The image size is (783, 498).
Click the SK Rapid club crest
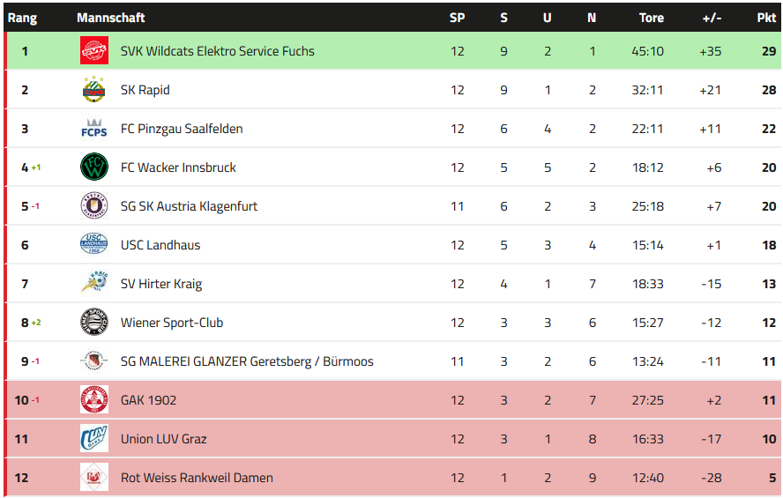pyautogui.click(x=94, y=90)
